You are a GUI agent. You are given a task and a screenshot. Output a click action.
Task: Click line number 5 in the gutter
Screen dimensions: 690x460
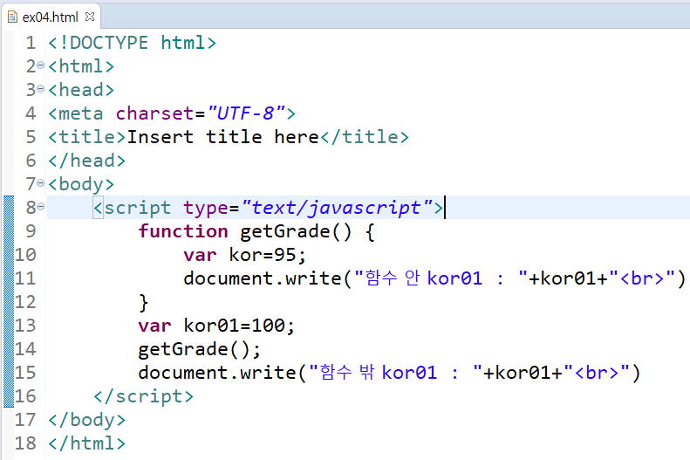click(x=31, y=137)
